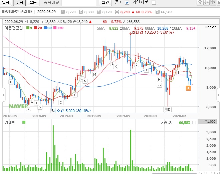The width and height of the screenshot is (220, 174).
Task: Open disclosure marker I on chart
Action: tap(146, 70)
